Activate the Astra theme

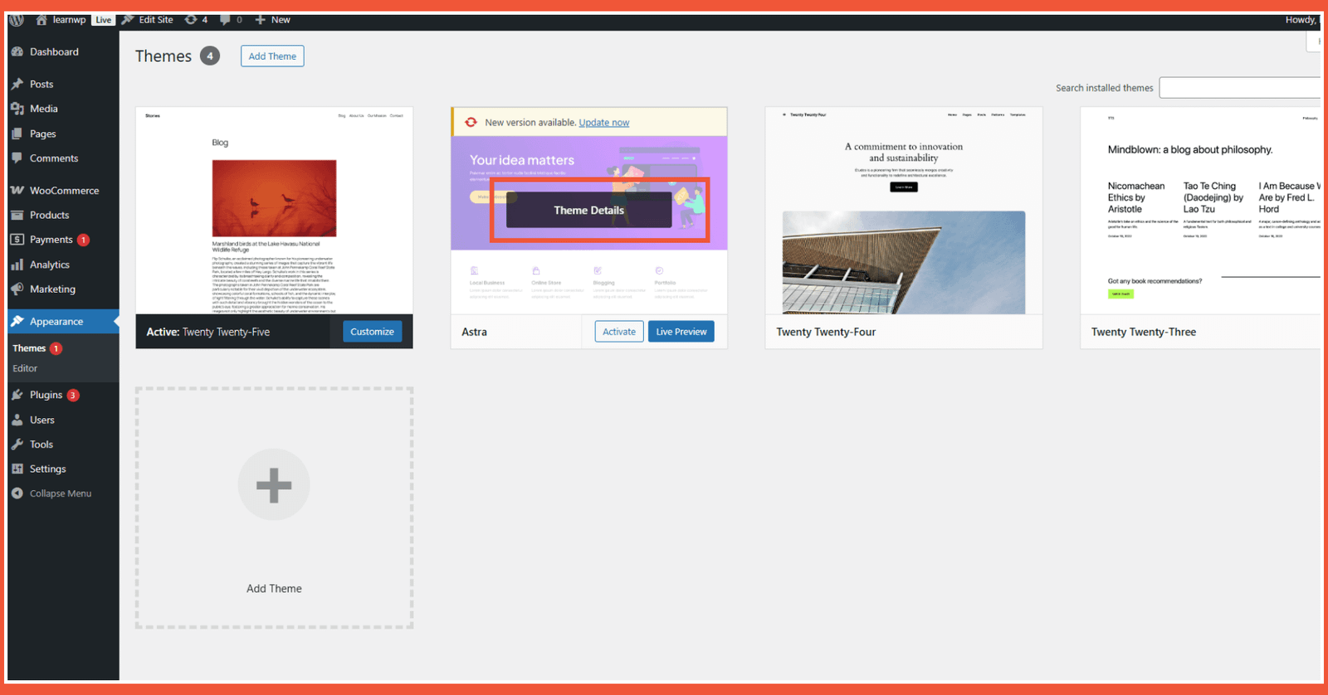(x=619, y=332)
